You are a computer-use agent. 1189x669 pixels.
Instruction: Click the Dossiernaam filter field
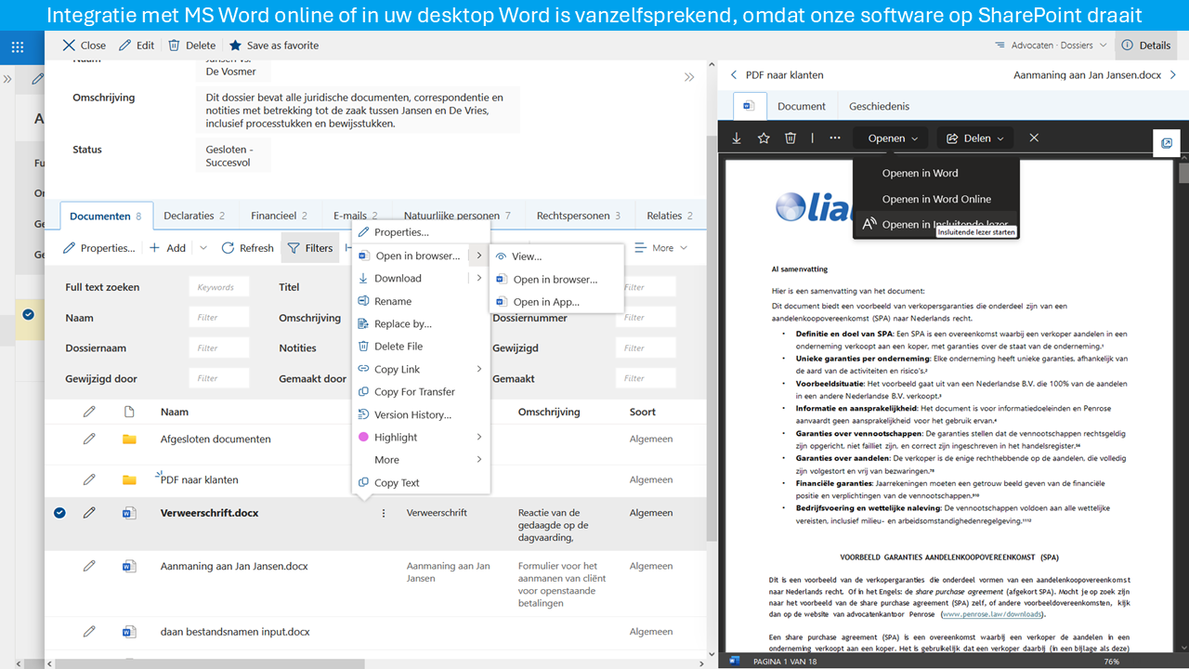(219, 348)
